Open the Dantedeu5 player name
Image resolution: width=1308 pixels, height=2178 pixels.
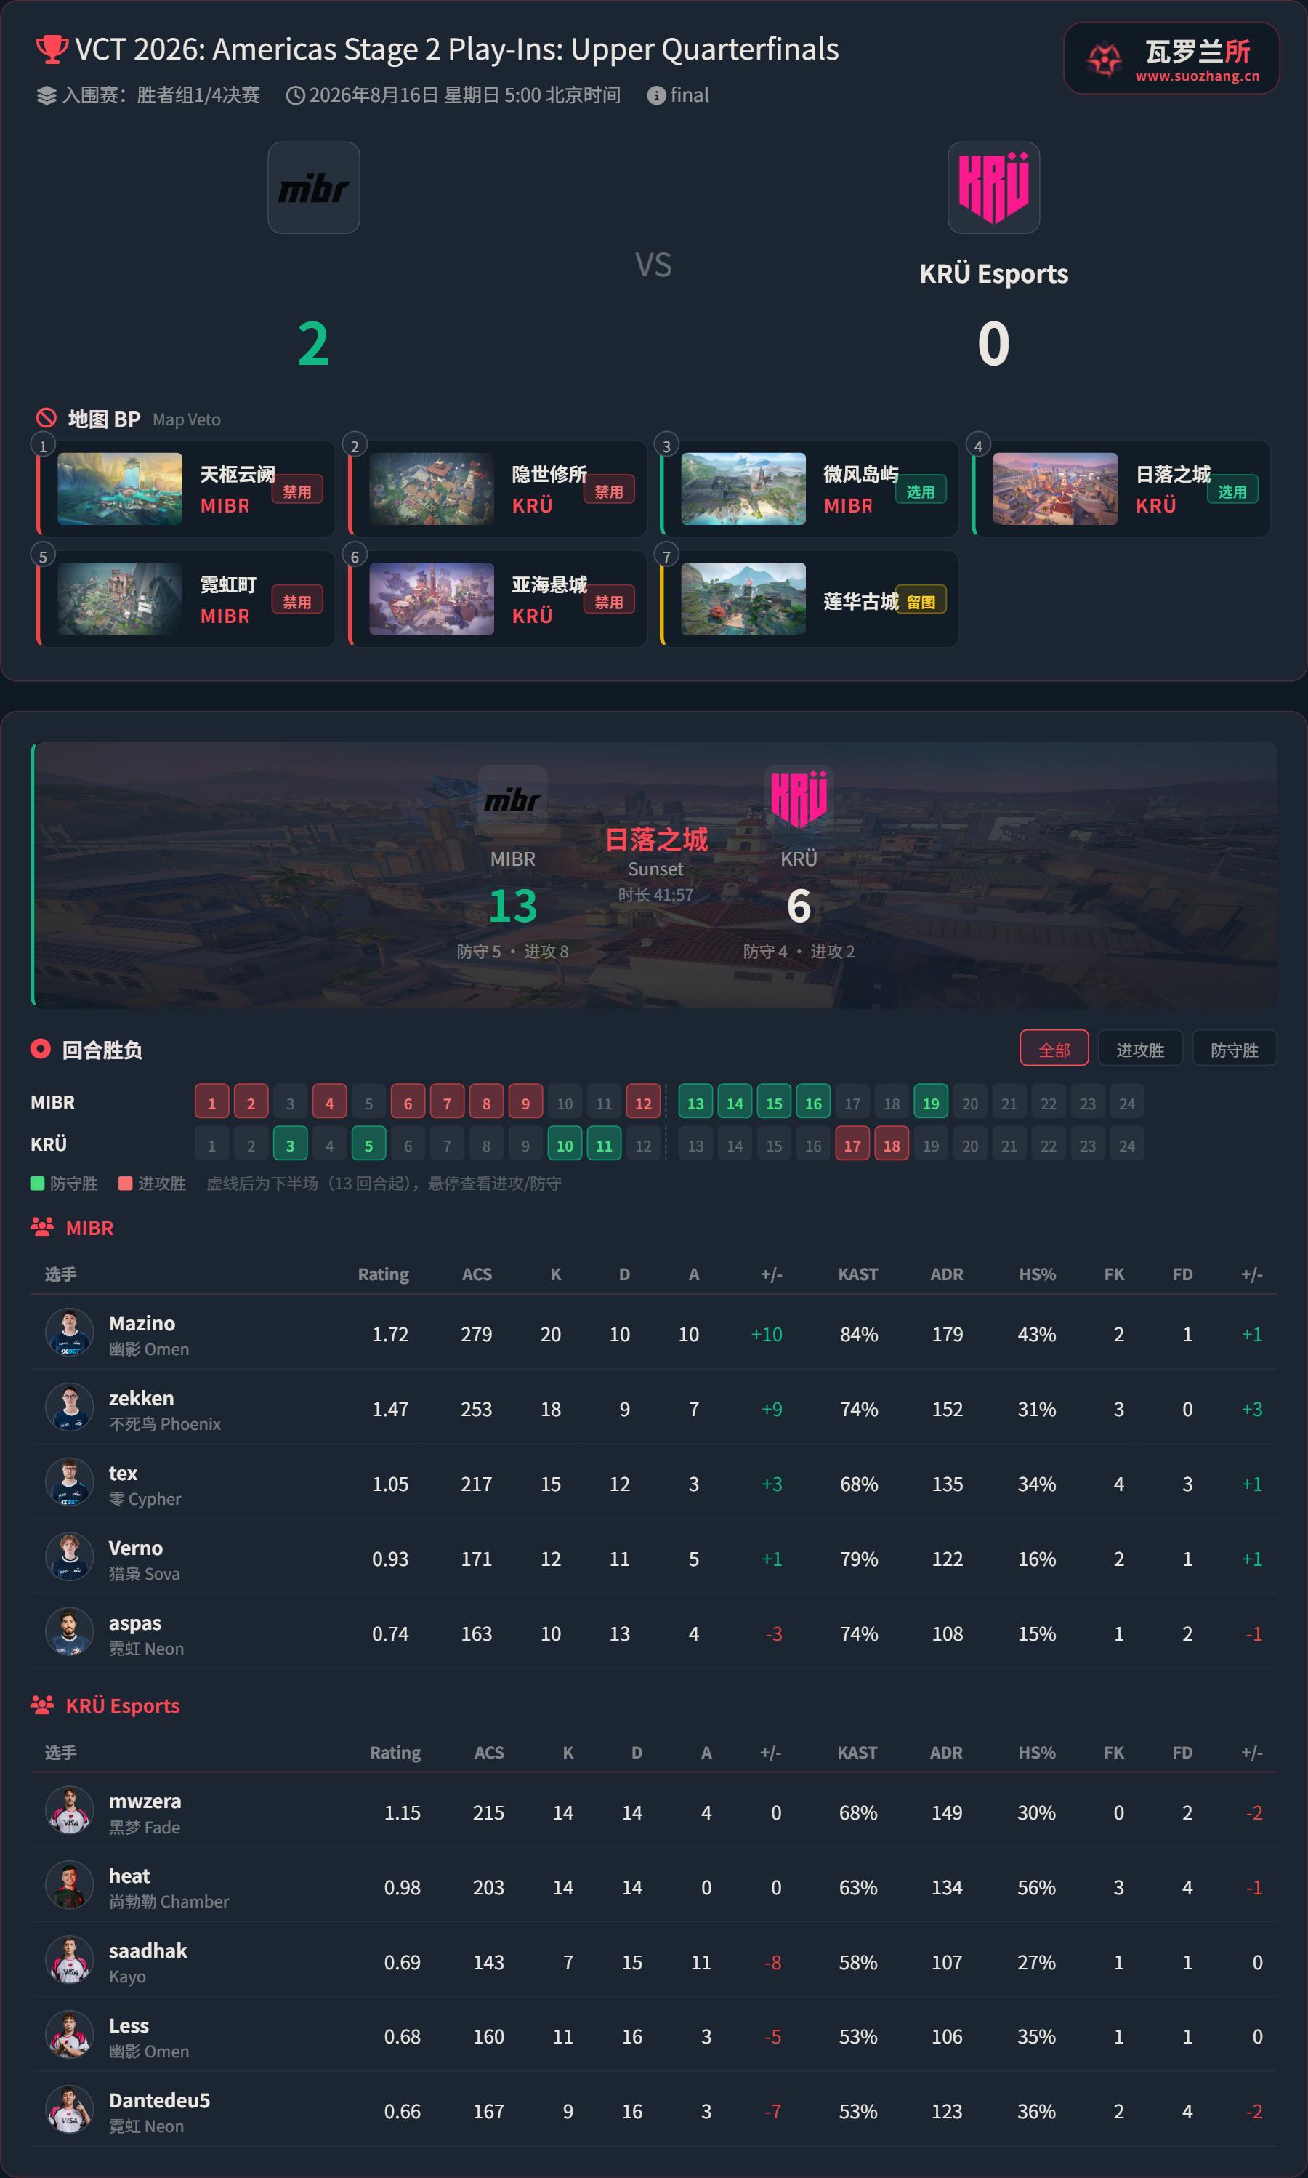tap(160, 2100)
